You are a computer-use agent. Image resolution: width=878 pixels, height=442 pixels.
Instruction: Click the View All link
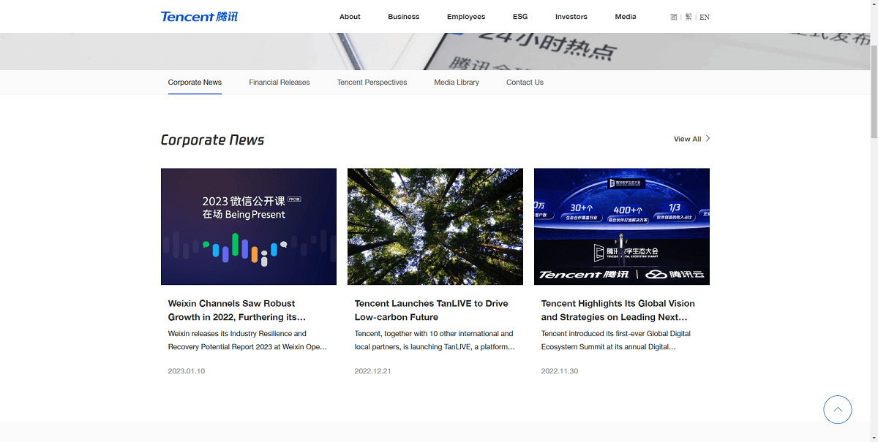688,138
